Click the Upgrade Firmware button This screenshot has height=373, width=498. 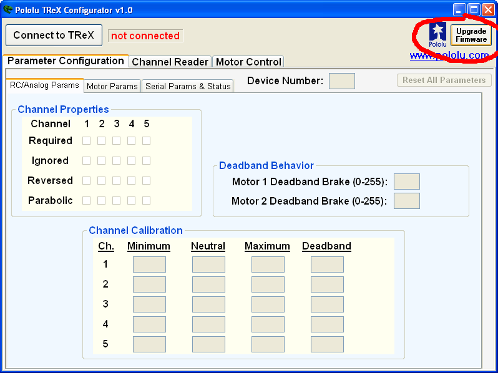click(471, 35)
